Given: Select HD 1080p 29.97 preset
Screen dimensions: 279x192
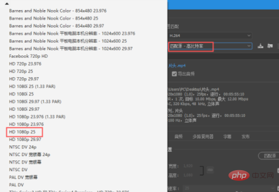Looking at the screenshot, I should [x=25, y=140].
